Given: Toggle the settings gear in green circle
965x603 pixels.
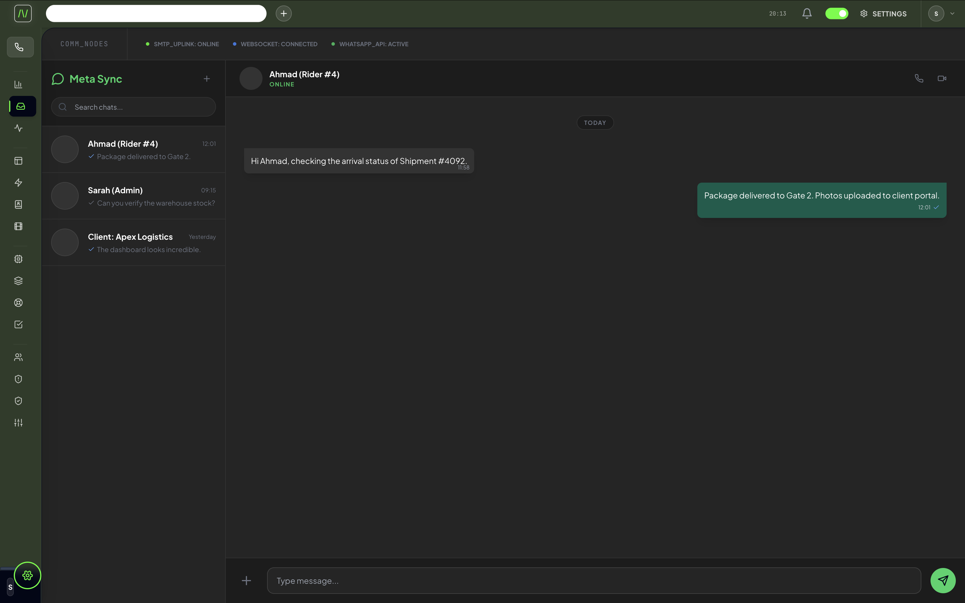Looking at the screenshot, I should (x=28, y=575).
